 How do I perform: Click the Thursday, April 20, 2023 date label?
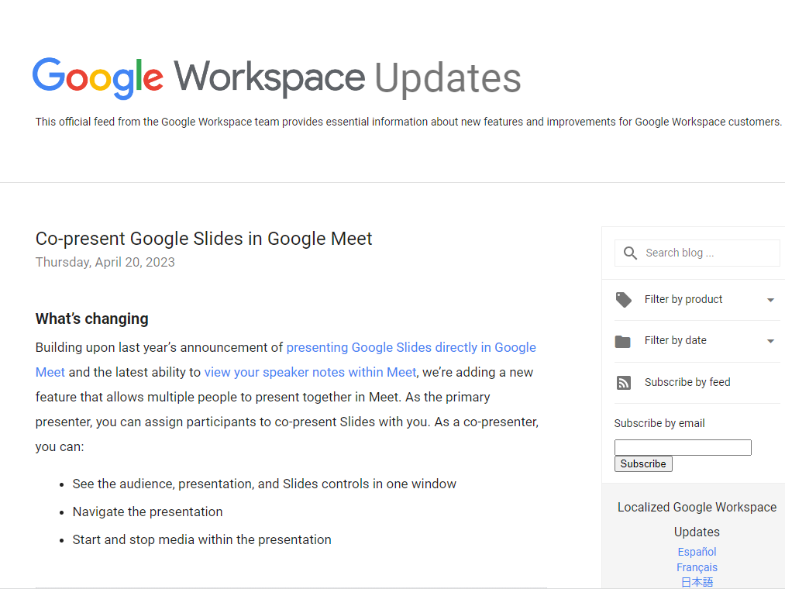[105, 262]
